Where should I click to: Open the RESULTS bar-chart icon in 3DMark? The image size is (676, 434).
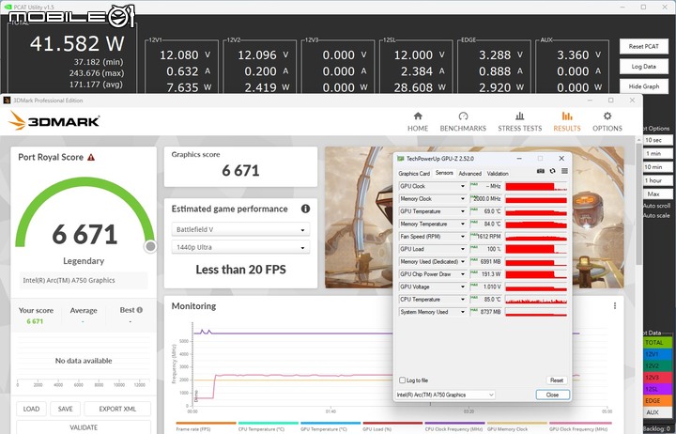[567, 116]
